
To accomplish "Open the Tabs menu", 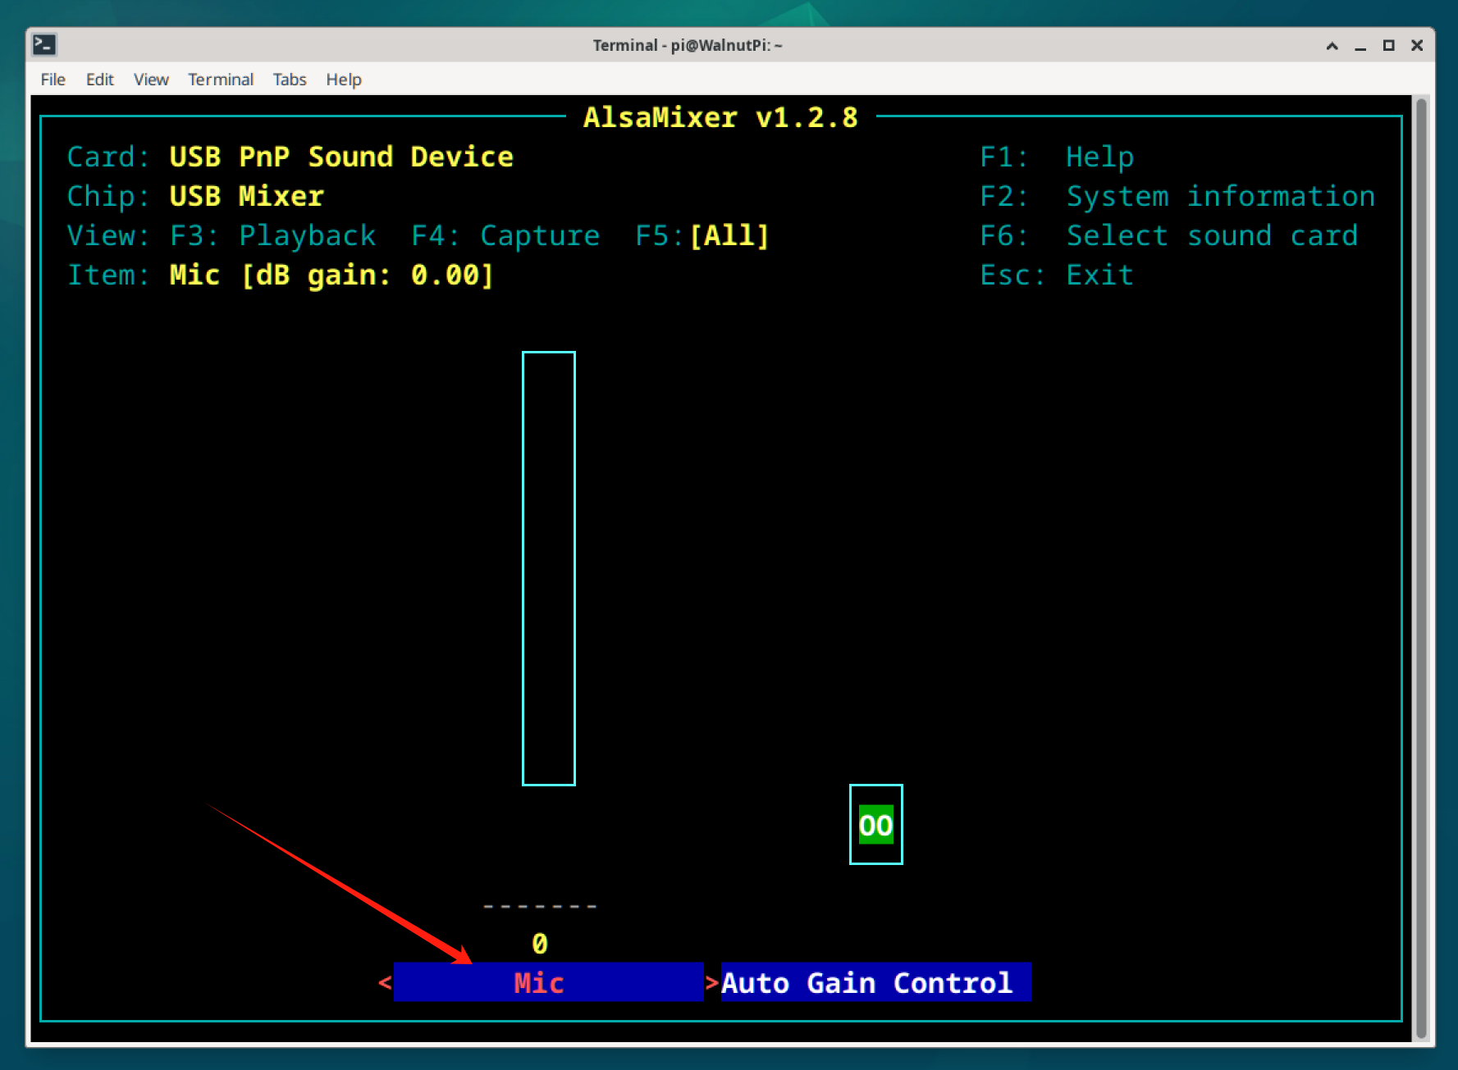I will tap(290, 80).
